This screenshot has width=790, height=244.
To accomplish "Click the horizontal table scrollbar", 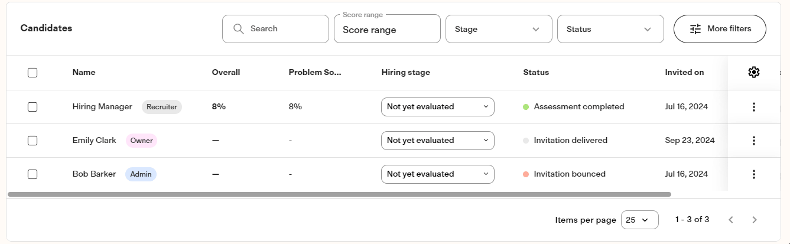I will tap(339, 194).
